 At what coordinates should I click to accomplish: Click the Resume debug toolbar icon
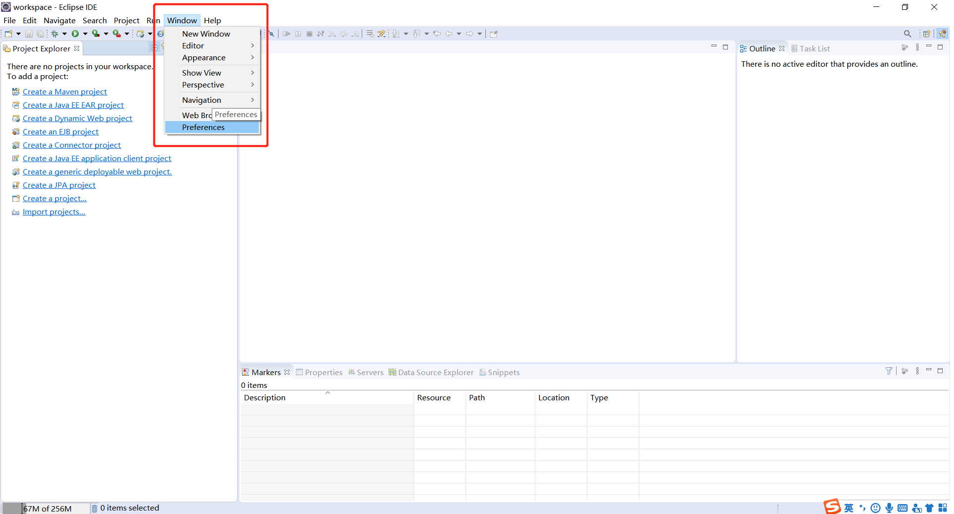click(x=286, y=34)
